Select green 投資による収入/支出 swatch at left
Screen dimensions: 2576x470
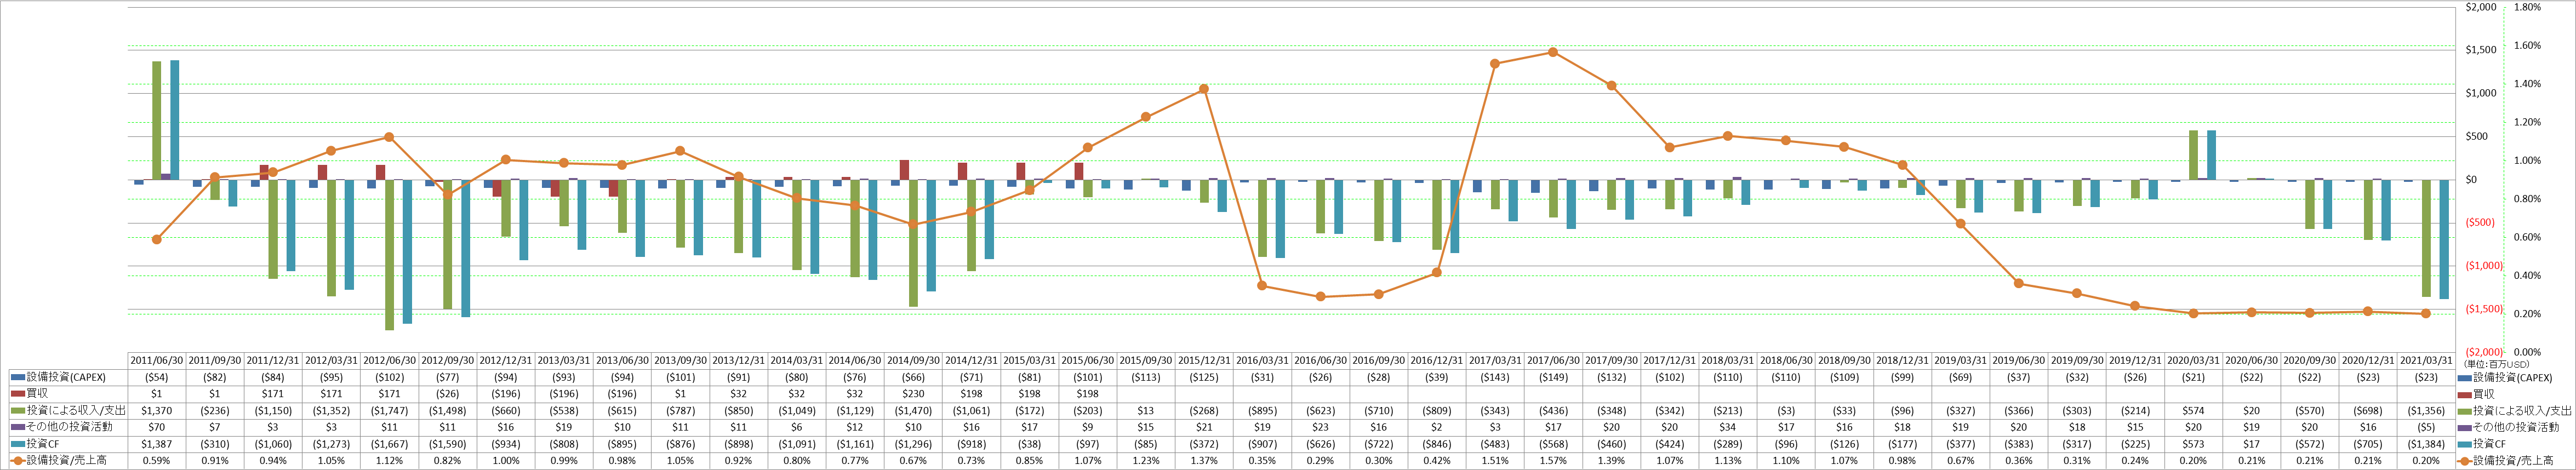click(17, 411)
